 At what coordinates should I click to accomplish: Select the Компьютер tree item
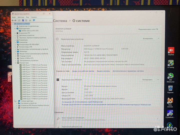(23, 42)
